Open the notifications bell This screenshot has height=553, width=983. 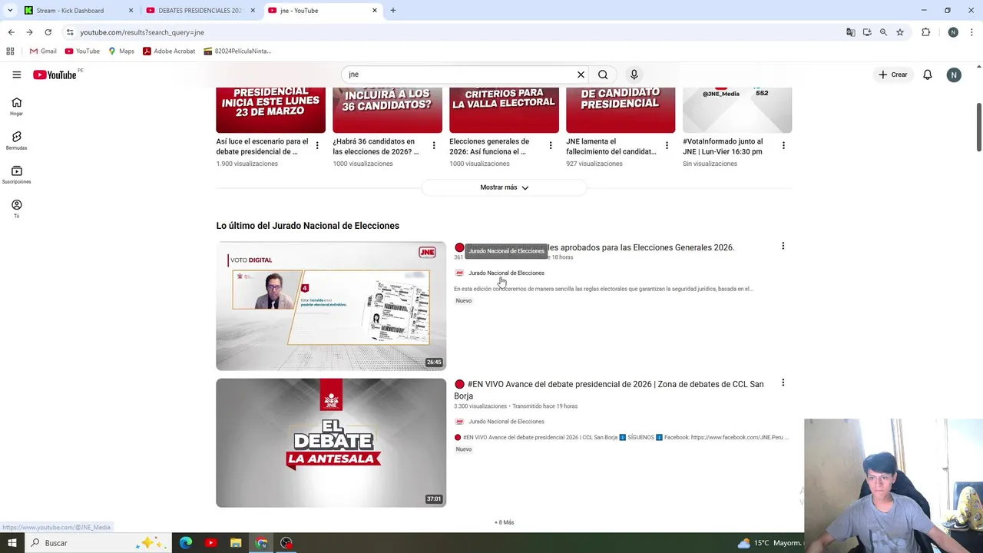pyautogui.click(x=927, y=75)
